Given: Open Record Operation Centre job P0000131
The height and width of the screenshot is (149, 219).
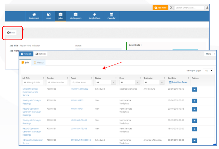Looking at the screenshot, I should point(32,132).
